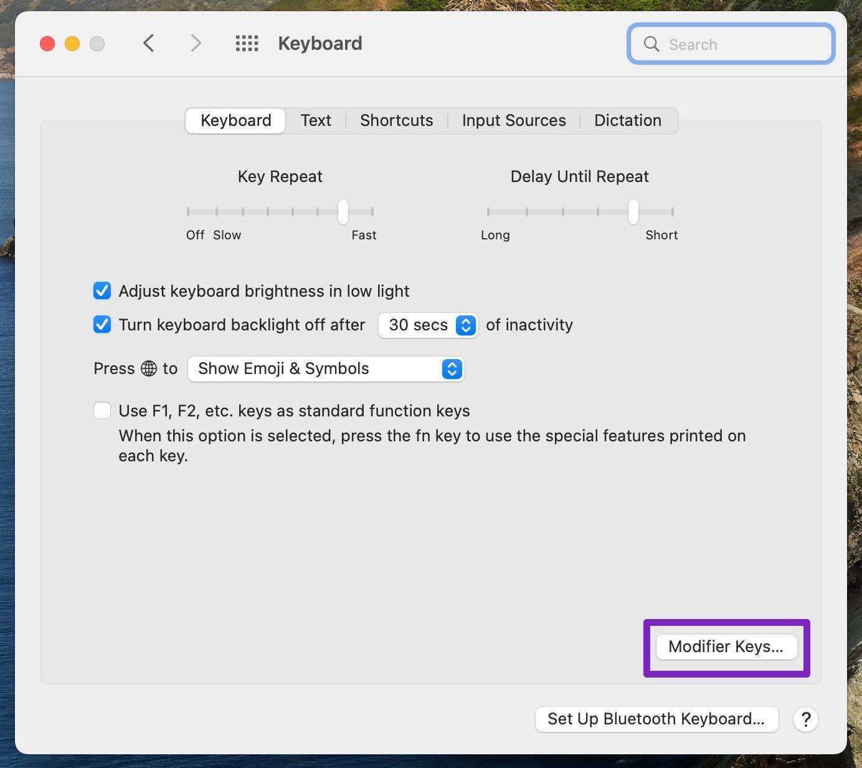Minimize the Keyboard preferences window
The width and height of the screenshot is (862, 768).
coord(72,44)
